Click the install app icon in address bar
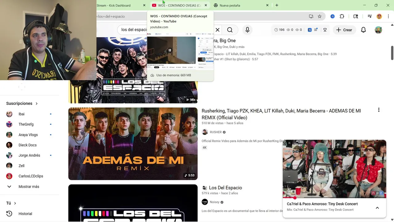The height and width of the screenshot is (222, 394). [311, 16]
